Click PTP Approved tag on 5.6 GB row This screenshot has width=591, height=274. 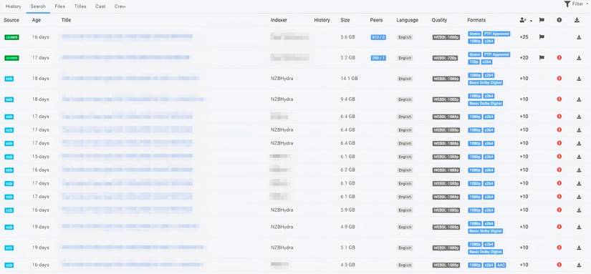pyautogui.click(x=496, y=34)
